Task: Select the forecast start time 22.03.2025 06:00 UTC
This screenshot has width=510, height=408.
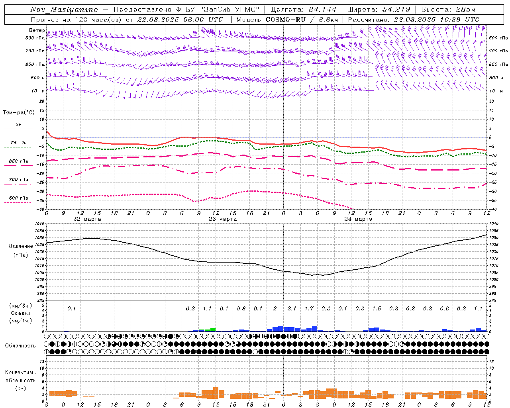Action: point(180,20)
